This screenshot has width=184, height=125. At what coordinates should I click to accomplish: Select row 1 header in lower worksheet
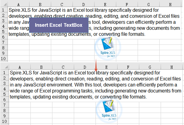click(4, 73)
